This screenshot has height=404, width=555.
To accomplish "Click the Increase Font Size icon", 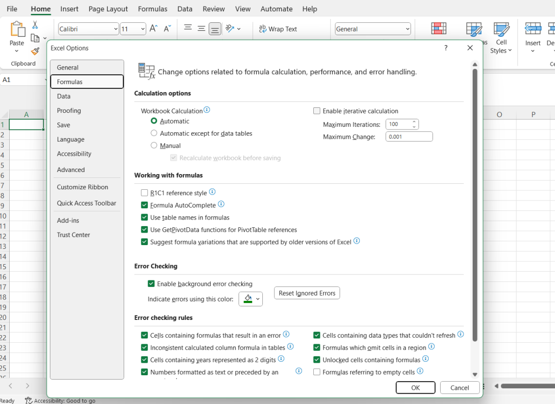I will [153, 29].
